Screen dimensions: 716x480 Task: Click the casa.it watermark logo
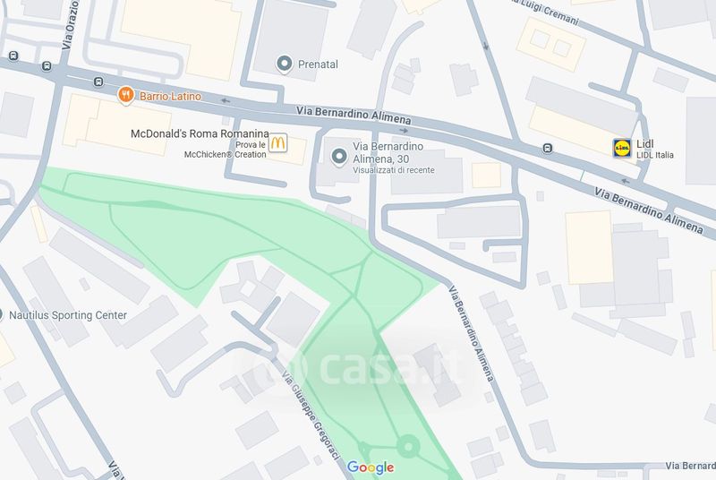[x=356, y=367]
